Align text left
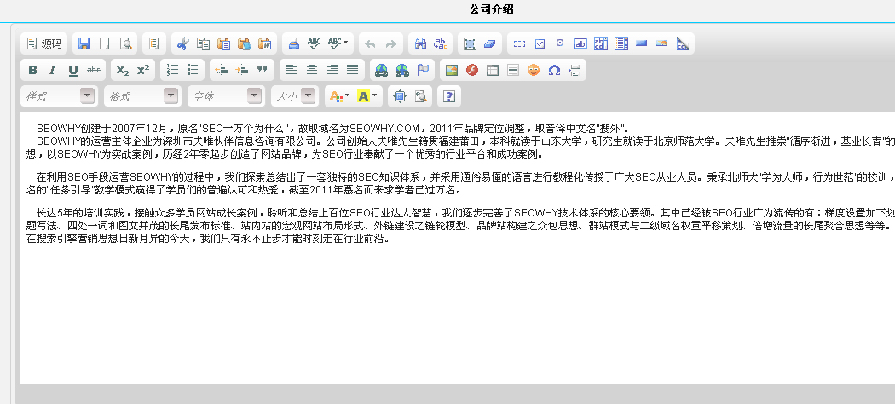 click(x=292, y=70)
